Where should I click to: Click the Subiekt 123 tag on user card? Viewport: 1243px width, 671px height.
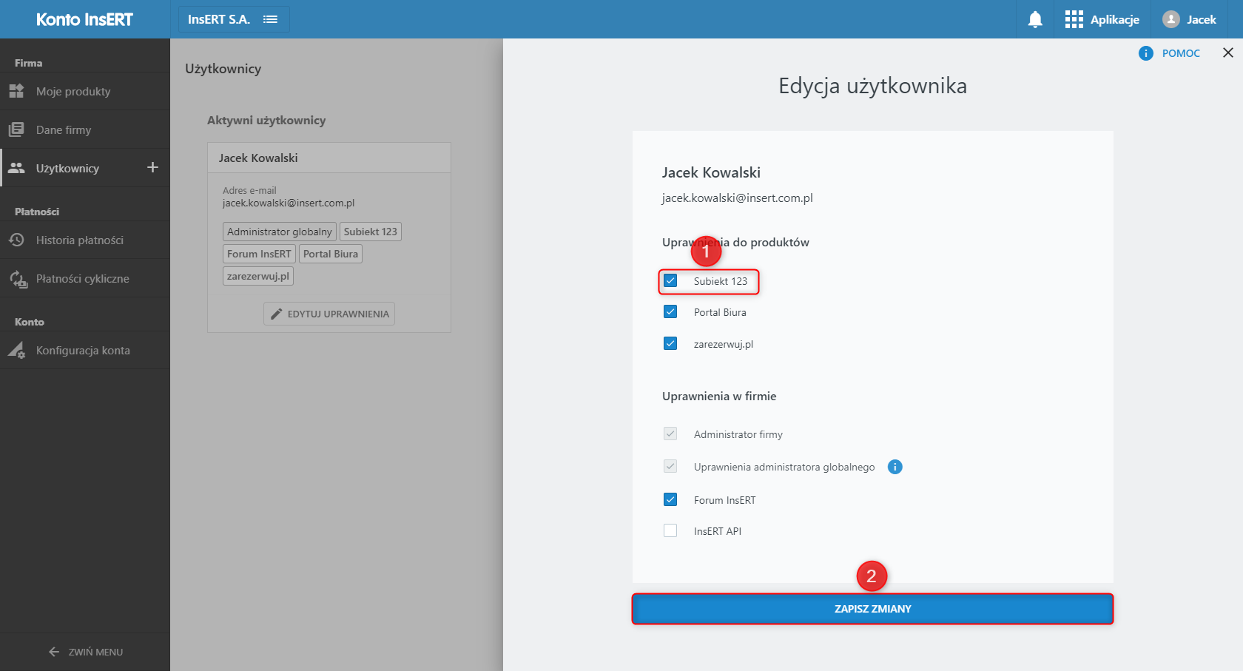click(371, 232)
